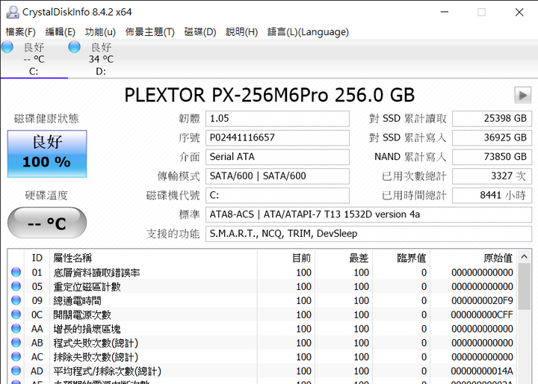Click the 屬性名稱 column header
This screenshot has width=538, height=384.
pos(153,258)
